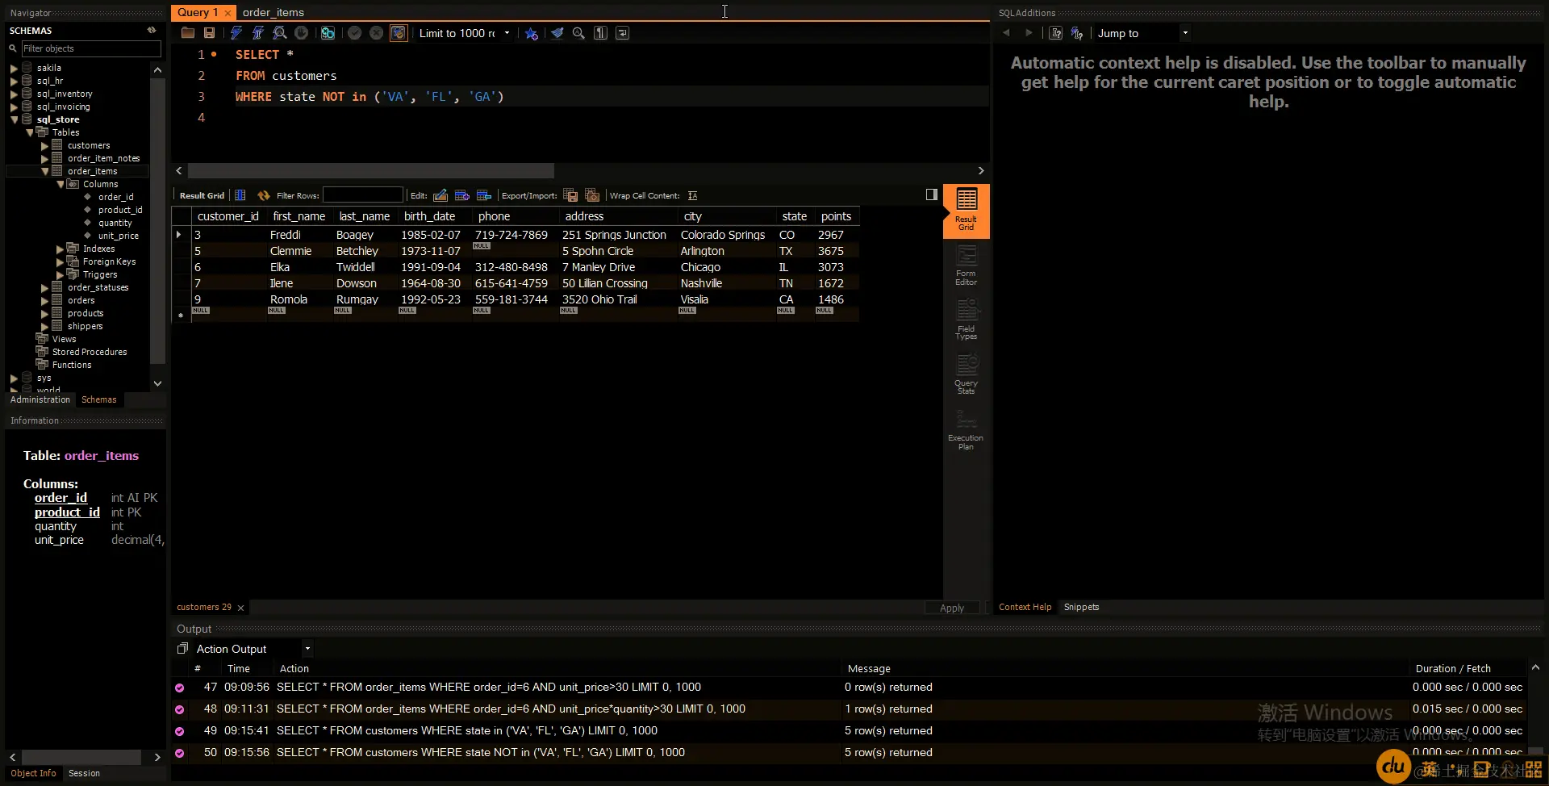Refresh the result grid data

tap(263, 195)
